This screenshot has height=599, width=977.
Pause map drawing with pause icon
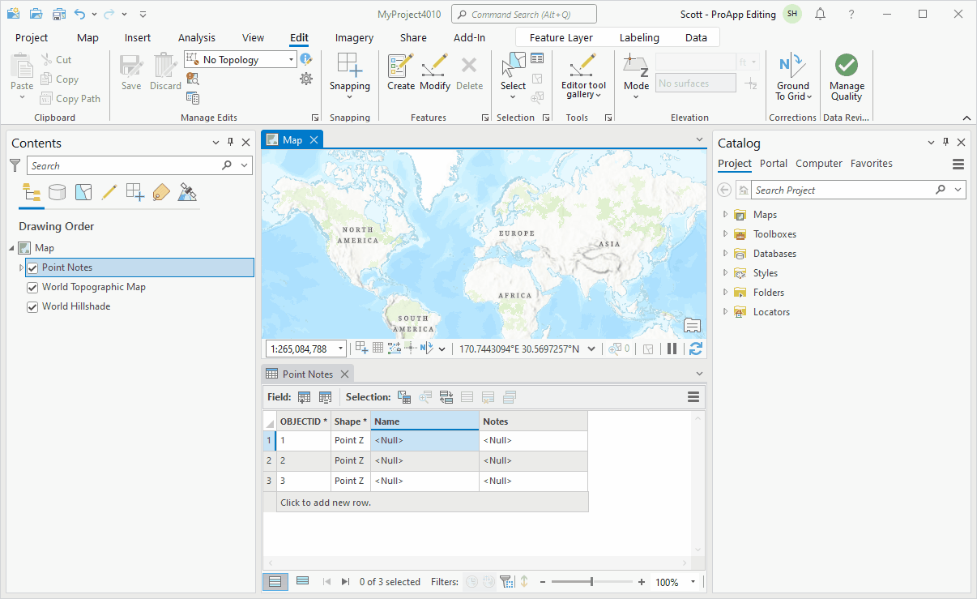[x=672, y=349]
